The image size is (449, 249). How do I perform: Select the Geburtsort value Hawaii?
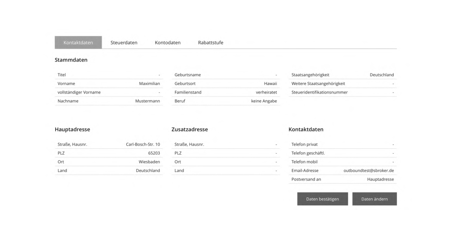click(x=270, y=84)
